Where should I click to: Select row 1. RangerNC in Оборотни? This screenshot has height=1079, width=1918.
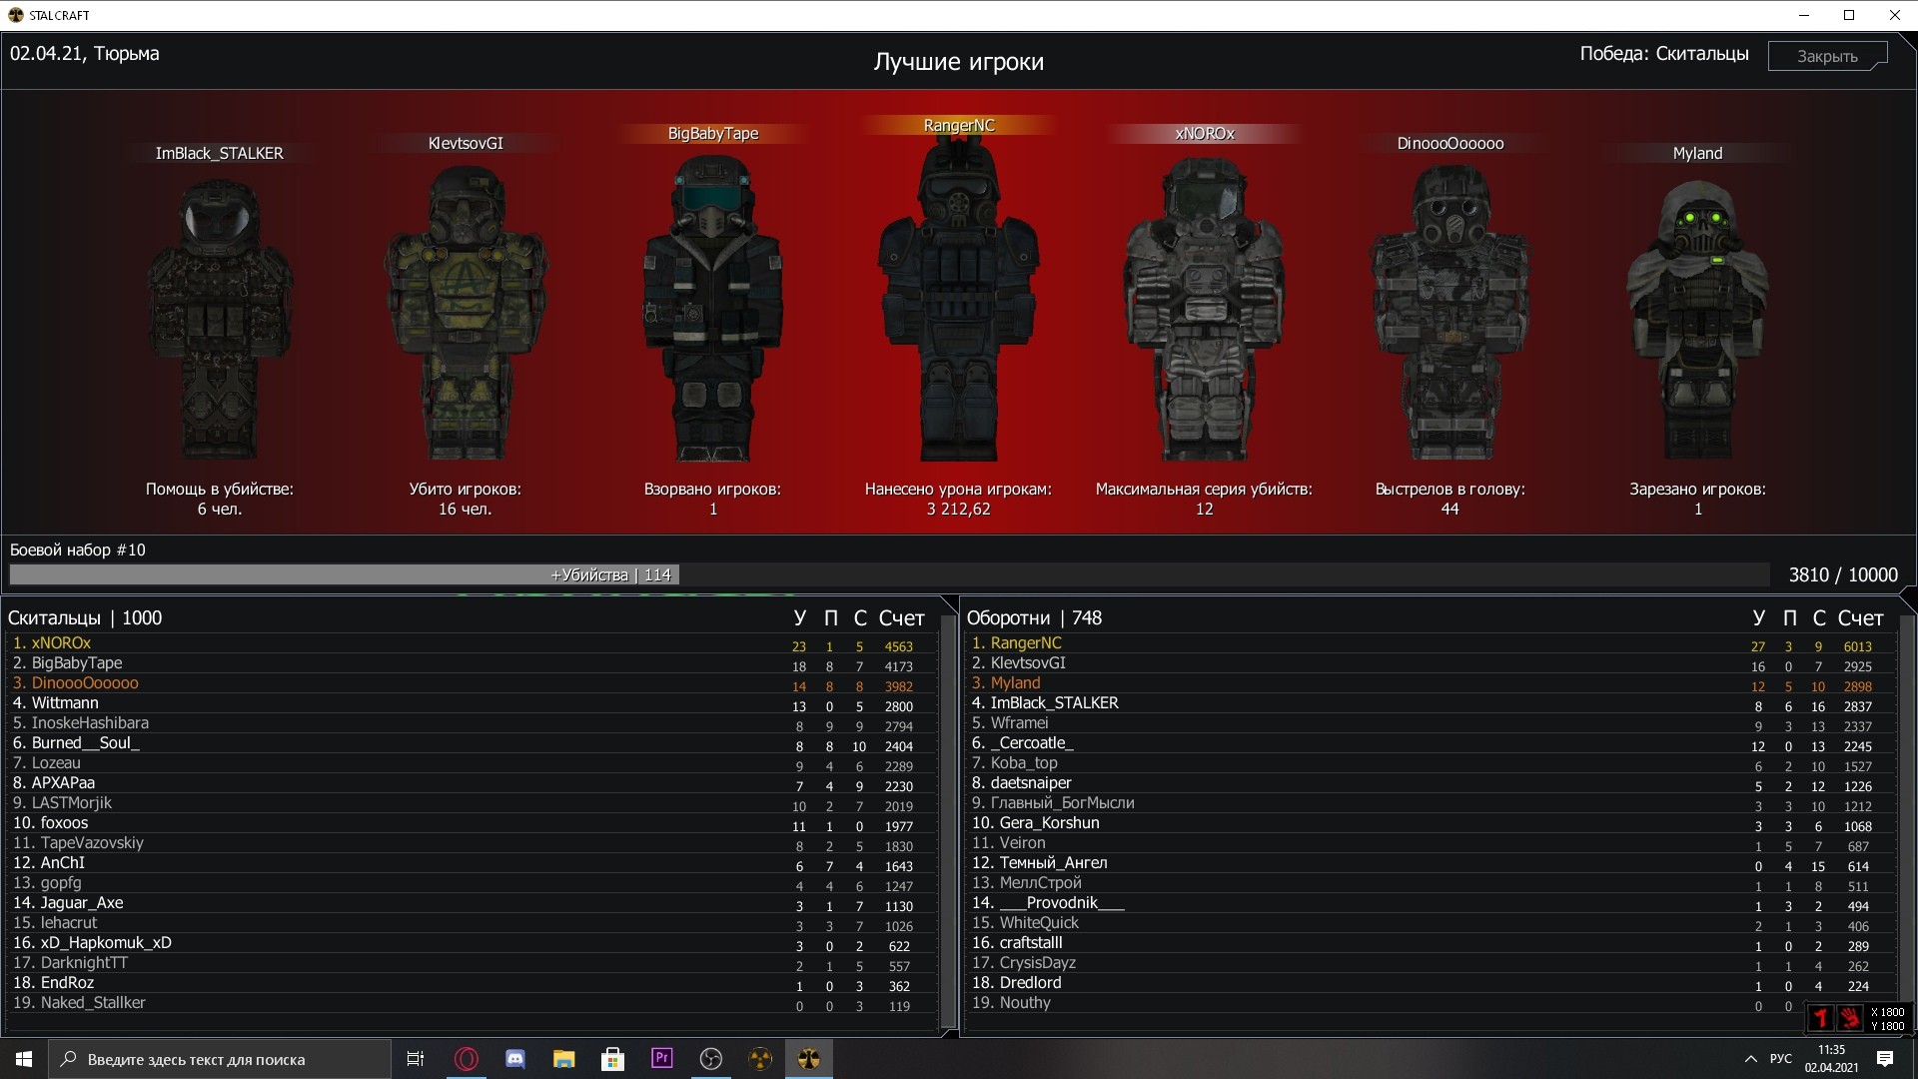(x=1431, y=643)
